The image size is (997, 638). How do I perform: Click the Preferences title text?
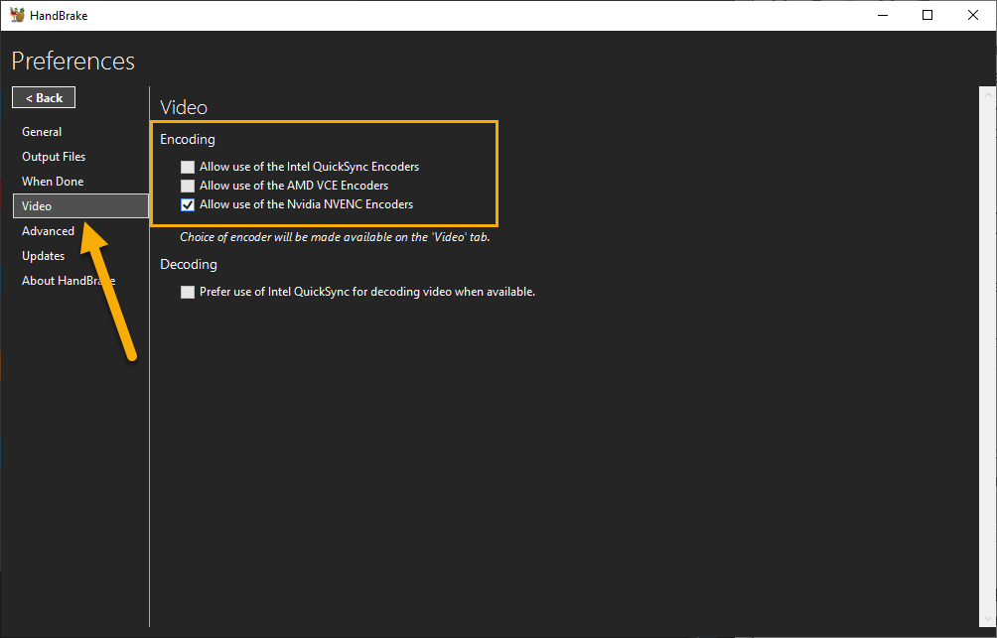(72, 61)
